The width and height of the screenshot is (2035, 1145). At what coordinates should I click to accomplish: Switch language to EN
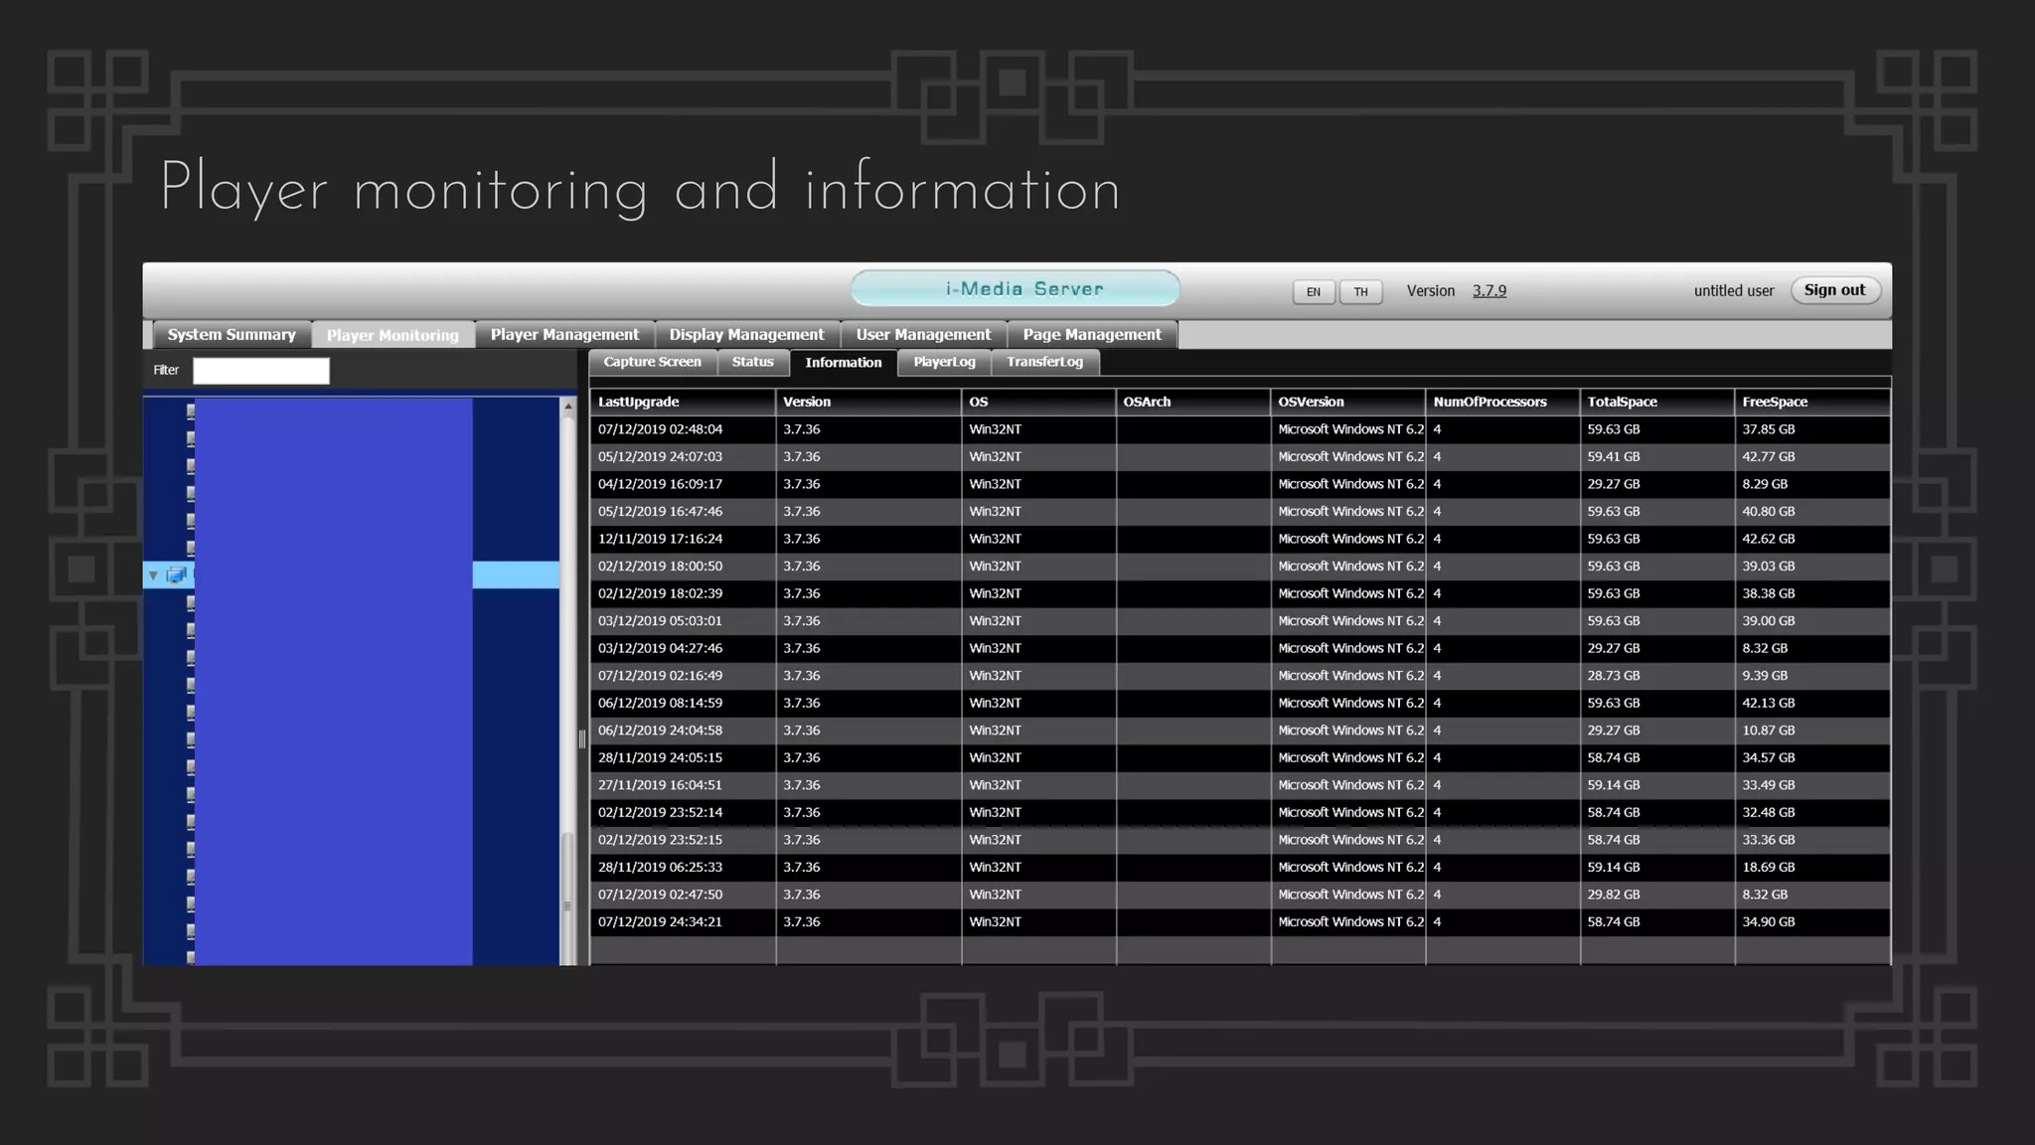click(x=1314, y=291)
